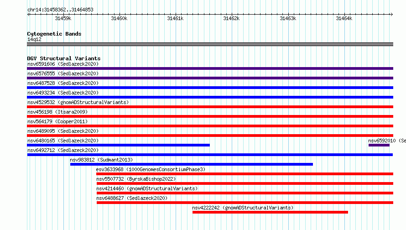Viewport: 406px width, 230px height.
Task: Select the red bar for nsv4222242
Action: pyautogui.click(x=271, y=212)
